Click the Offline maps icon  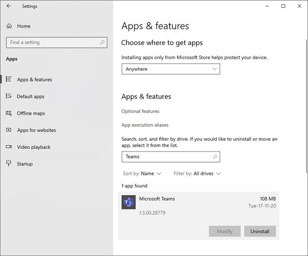[9, 113]
